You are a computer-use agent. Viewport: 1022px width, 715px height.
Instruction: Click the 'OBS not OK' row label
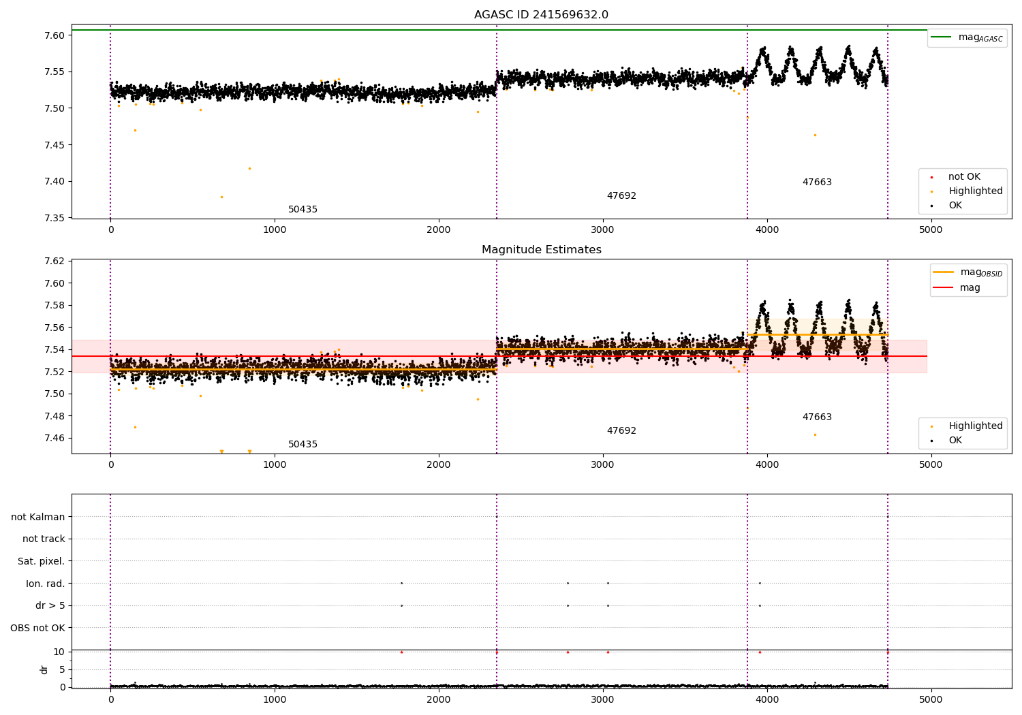click(38, 629)
